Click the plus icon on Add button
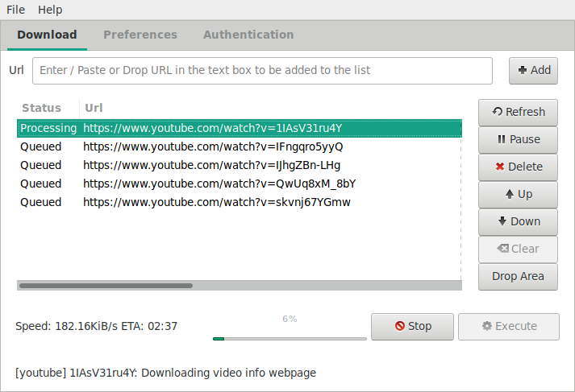Viewport: 575px width, 392px height. click(x=523, y=70)
